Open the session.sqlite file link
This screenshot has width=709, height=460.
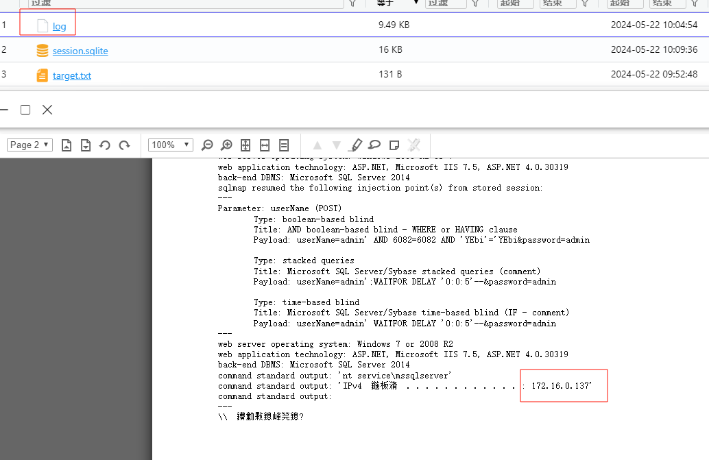coord(80,51)
